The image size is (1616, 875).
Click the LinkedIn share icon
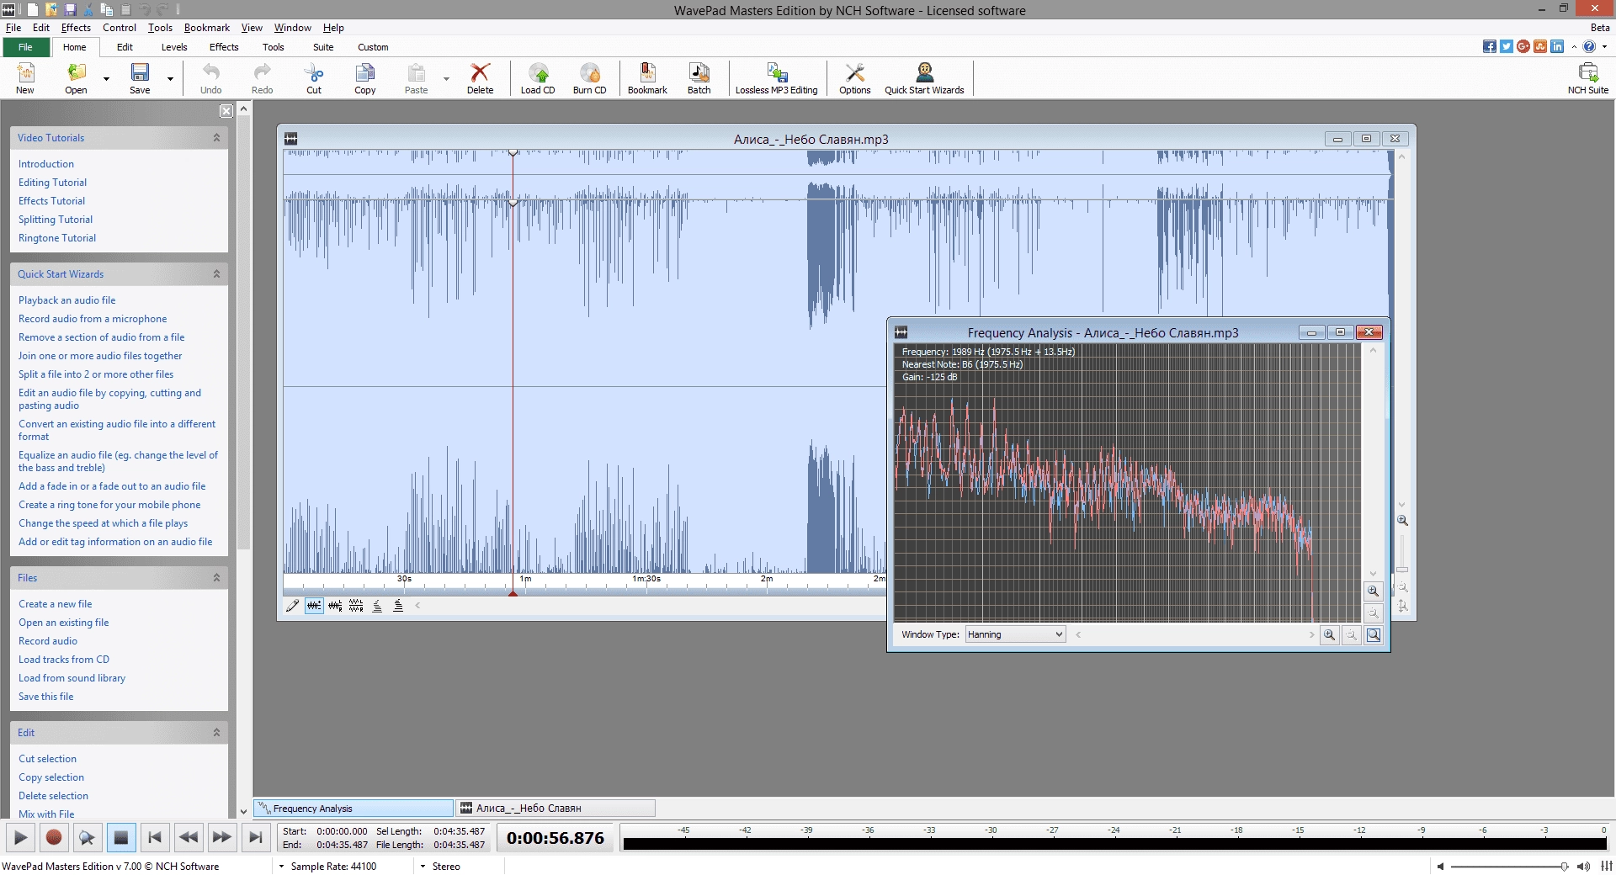coord(1557,47)
